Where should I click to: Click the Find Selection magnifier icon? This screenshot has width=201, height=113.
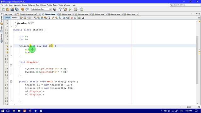point(35,18)
